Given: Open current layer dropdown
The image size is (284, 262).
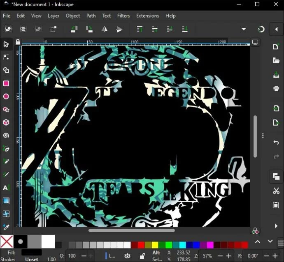Looking at the screenshot, I should tap(110, 256).
